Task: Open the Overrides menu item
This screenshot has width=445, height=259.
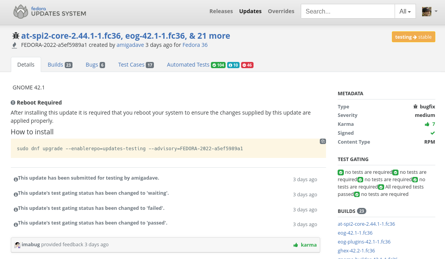Action: pos(281,11)
